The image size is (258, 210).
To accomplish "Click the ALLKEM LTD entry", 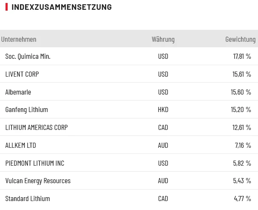I will point(20,145).
